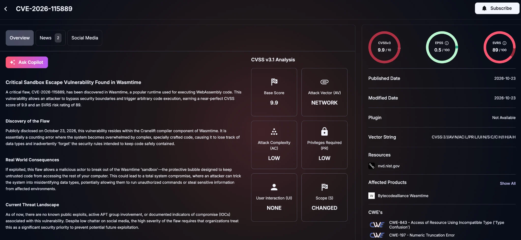This screenshot has height=240, width=521.
Task: Select the SVRS 89 score gauge
Action: (499, 47)
